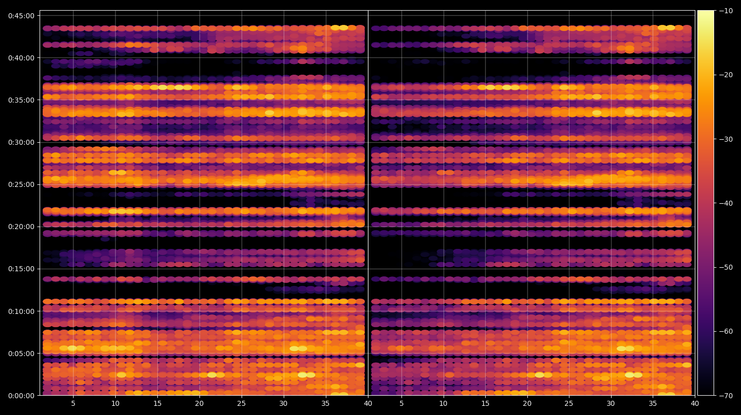
Task: Click the x-axis label 40 between the plots
Action: coord(368,404)
